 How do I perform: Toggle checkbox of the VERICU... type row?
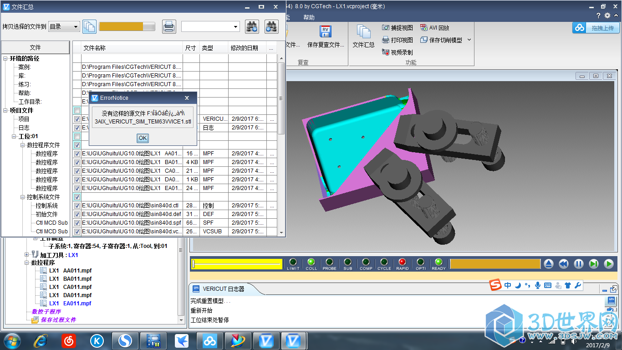click(x=77, y=119)
